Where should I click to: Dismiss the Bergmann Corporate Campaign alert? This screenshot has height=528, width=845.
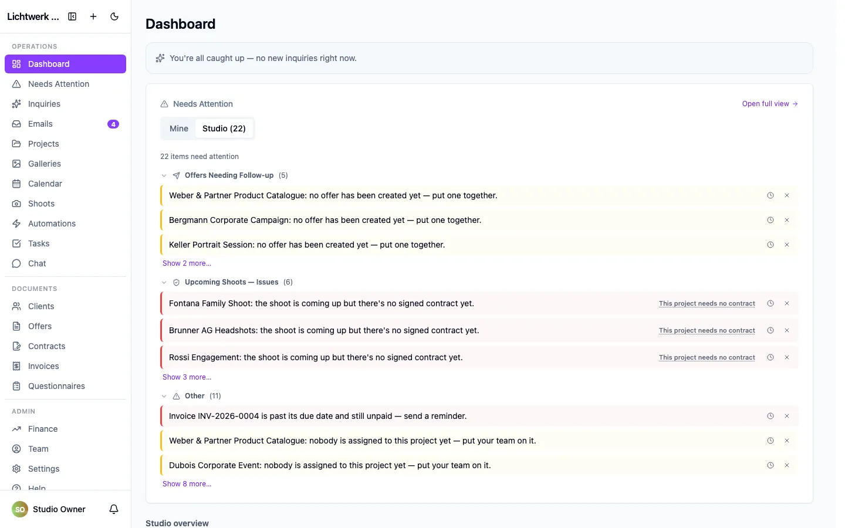pos(787,220)
